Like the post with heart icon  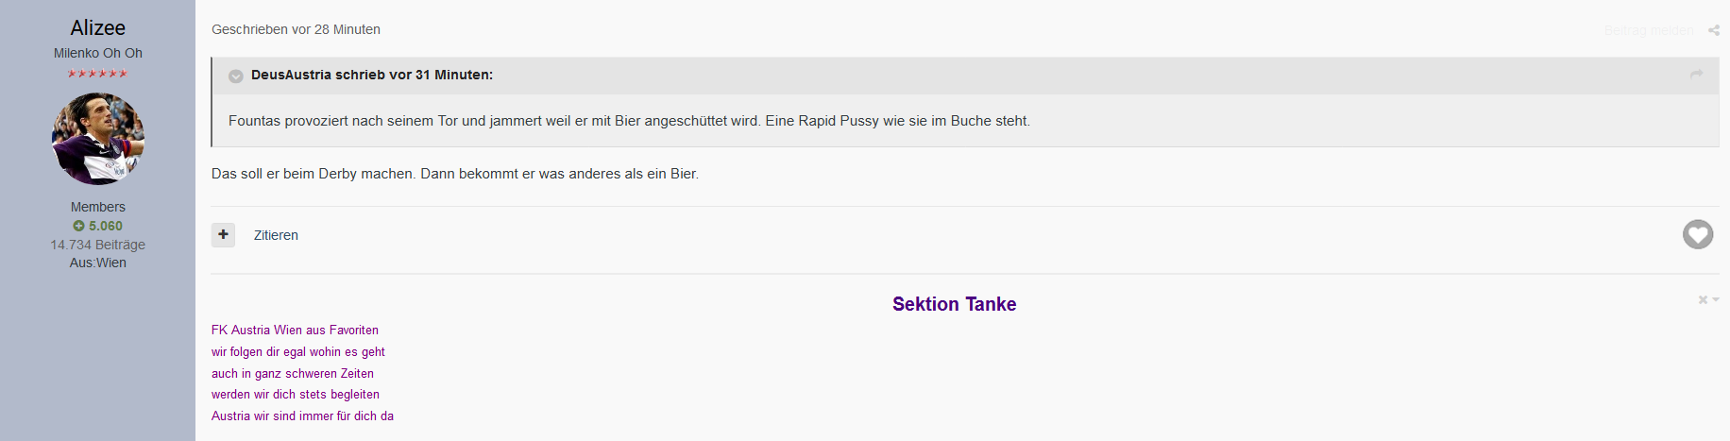[1697, 234]
